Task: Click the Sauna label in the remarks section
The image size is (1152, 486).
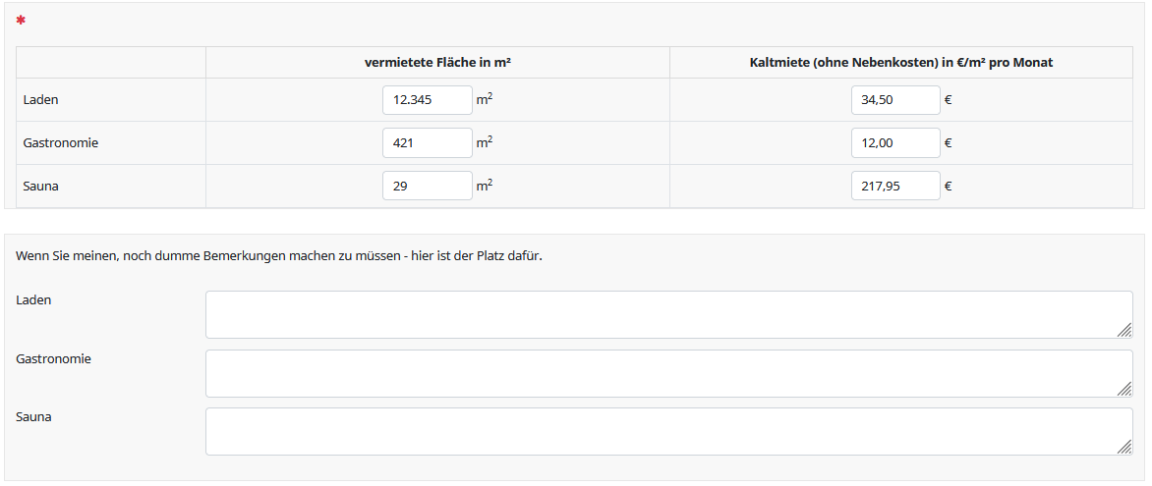Action: [x=34, y=417]
